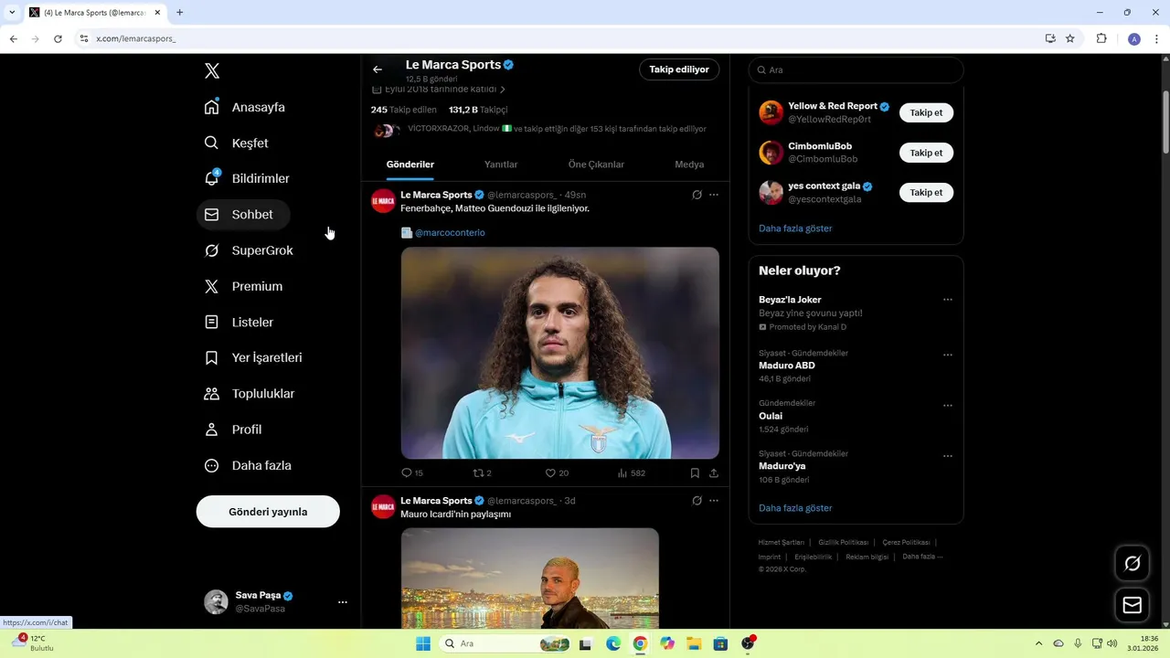
Task: Open Premium in the sidebar
Action: (243, 286)
